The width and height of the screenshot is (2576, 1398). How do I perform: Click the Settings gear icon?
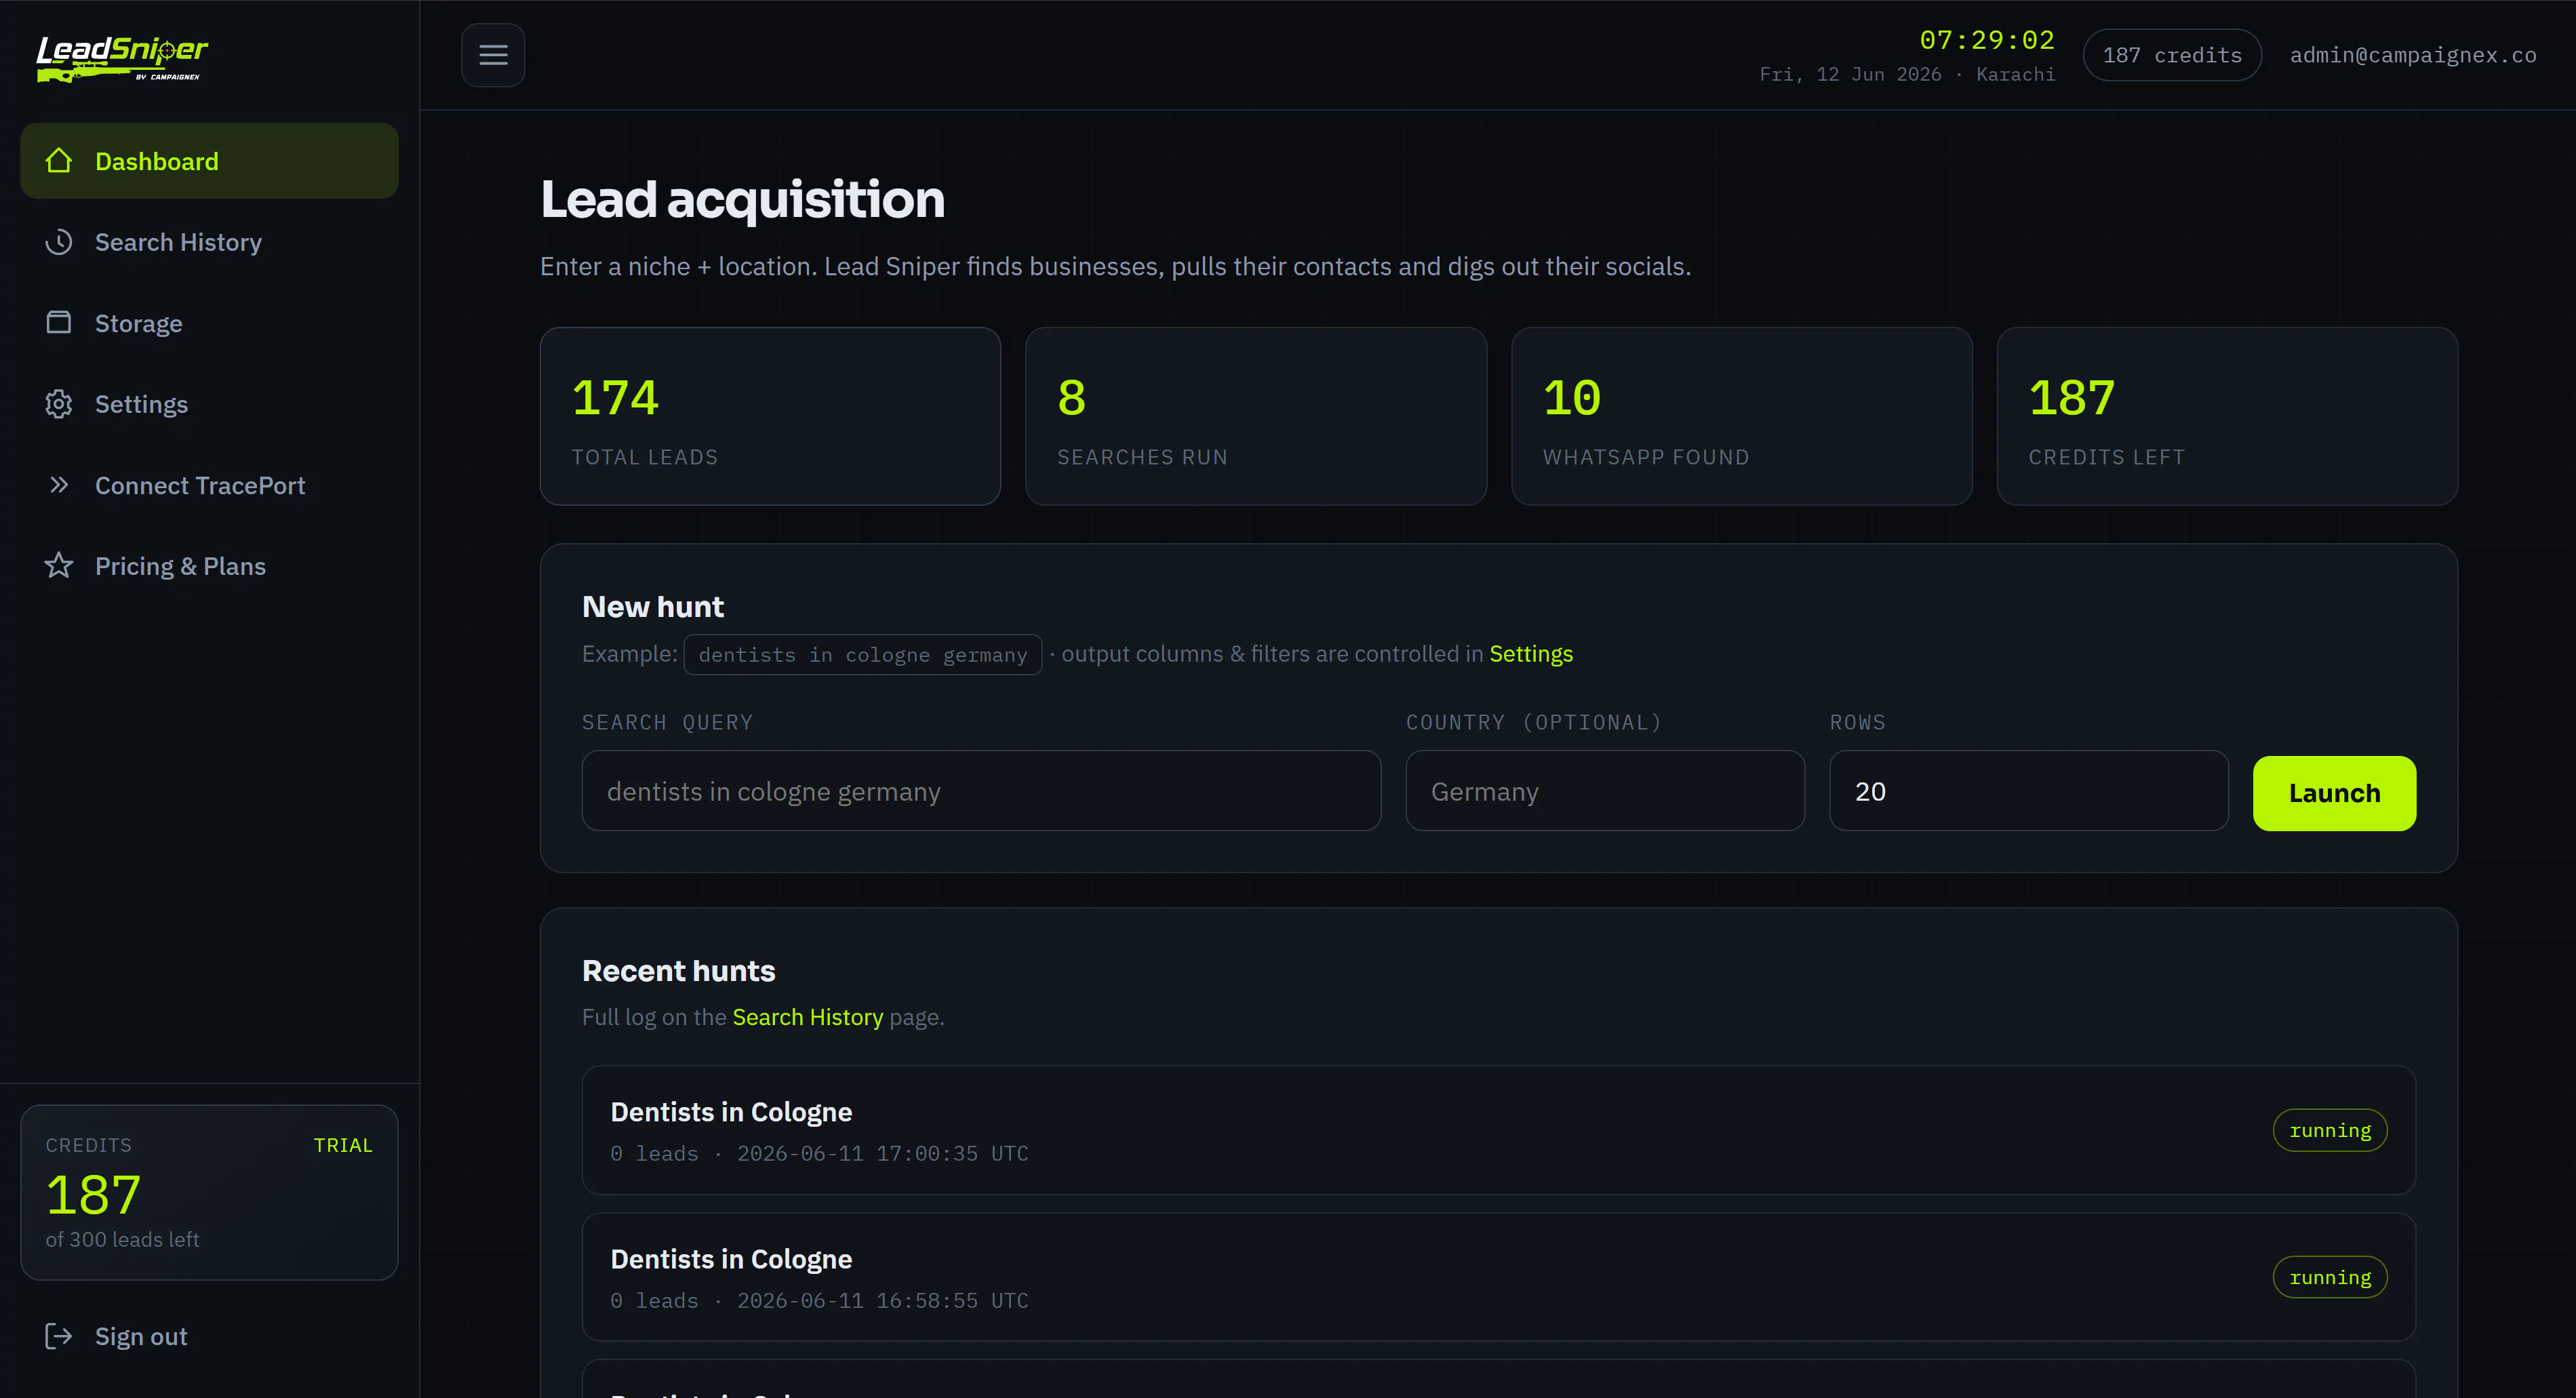click(59, 404)
